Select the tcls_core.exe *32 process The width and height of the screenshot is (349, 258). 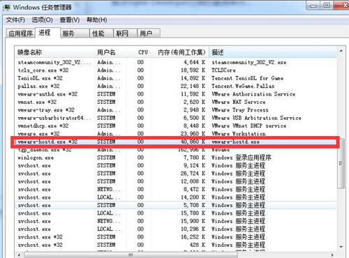(x=176, y=70)
